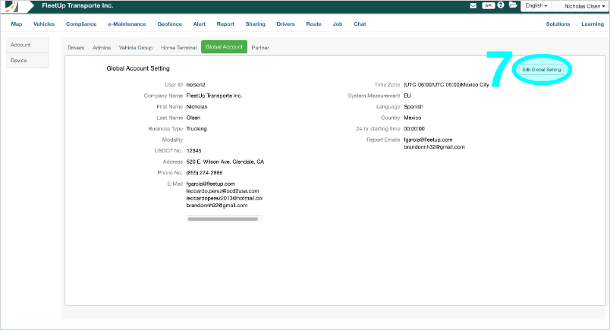Open the Vehicles menu
This screenshot has width=610, height=330.
point(44,24)
